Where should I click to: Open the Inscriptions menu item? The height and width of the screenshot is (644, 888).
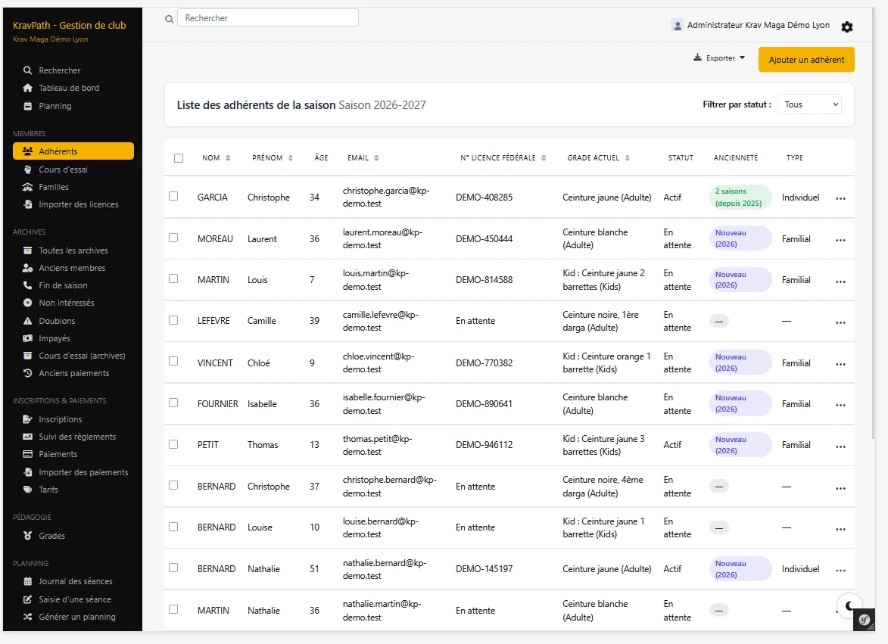point(60,419)
